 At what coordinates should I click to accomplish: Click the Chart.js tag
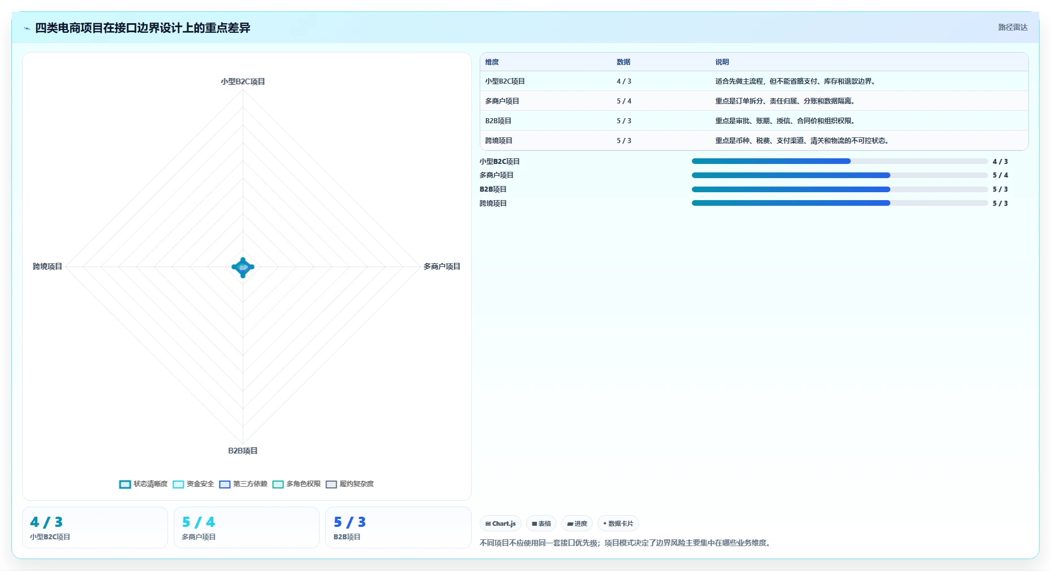501,524
